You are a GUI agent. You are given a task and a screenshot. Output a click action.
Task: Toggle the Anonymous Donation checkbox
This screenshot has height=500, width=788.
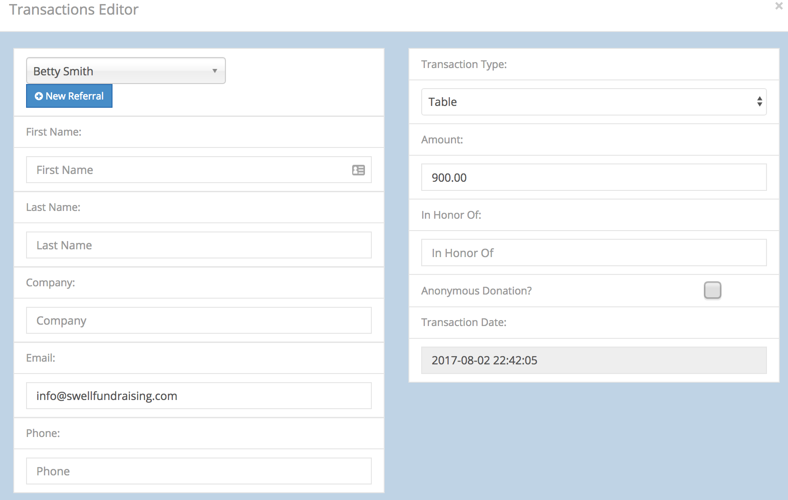point(712,290)
